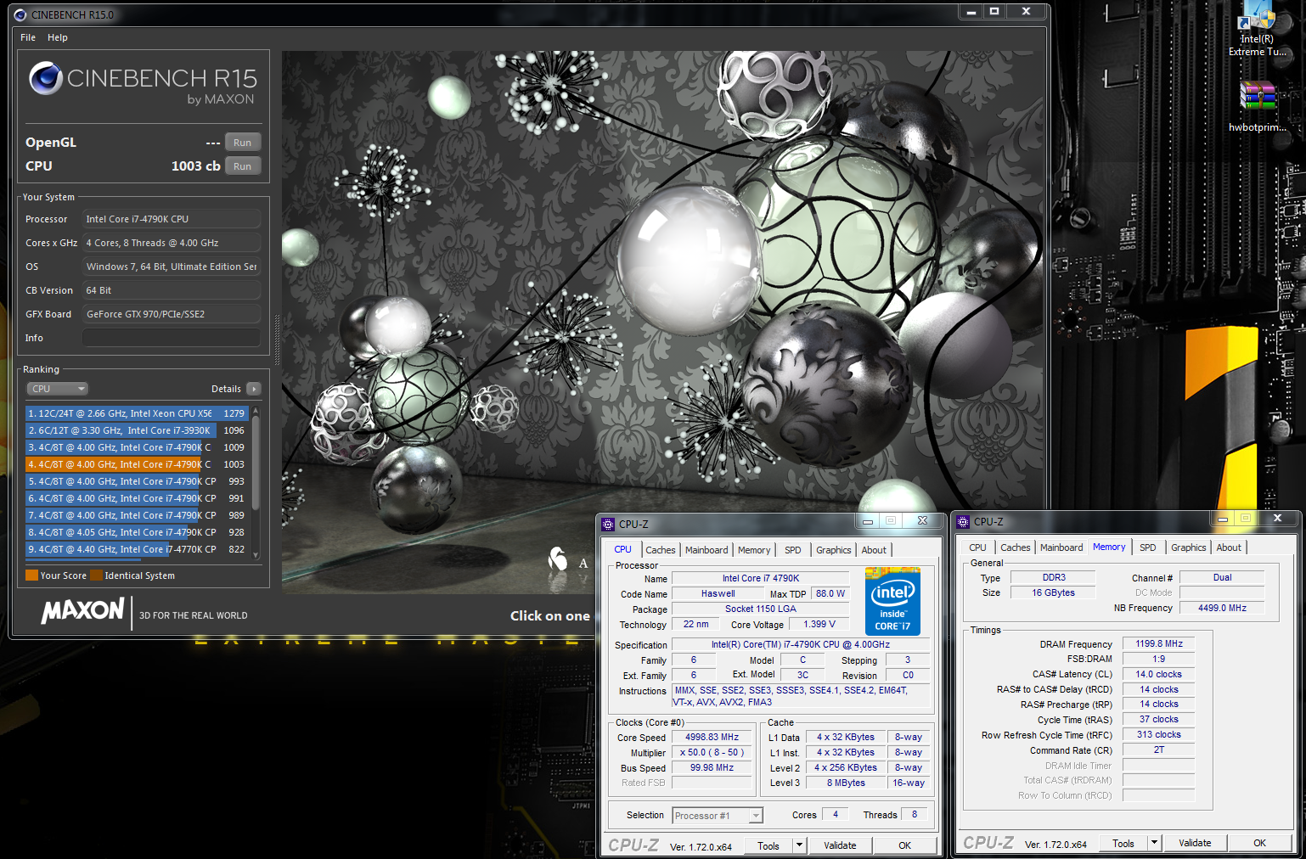Open the File menu in Cinebench
Viewport: 1306px width, 859px height.
(x=28, y=37)
